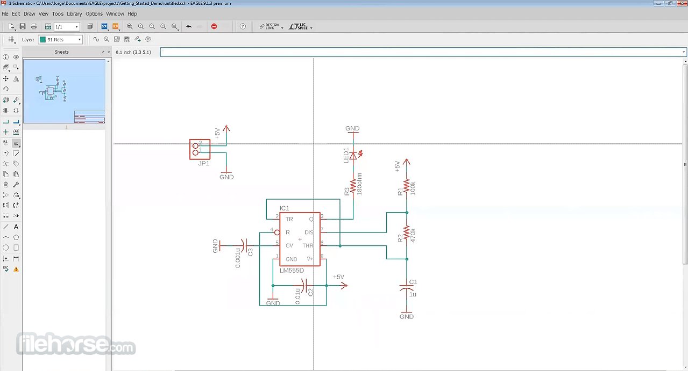Open the Window menu
This screenshot has width=688, height=371.
[115, 14]
